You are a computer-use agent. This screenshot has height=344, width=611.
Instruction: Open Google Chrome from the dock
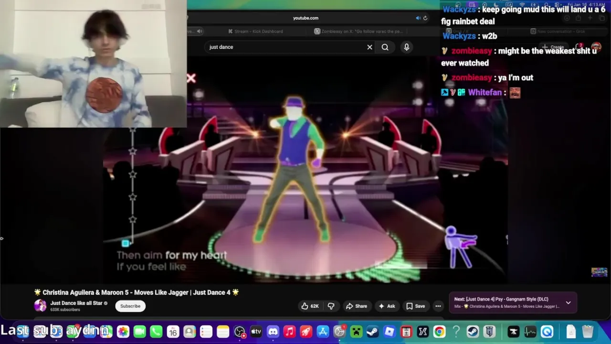(x=439, y=331)
